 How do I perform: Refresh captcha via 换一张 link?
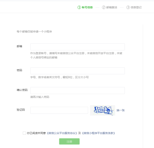click(x=121, y=110)
